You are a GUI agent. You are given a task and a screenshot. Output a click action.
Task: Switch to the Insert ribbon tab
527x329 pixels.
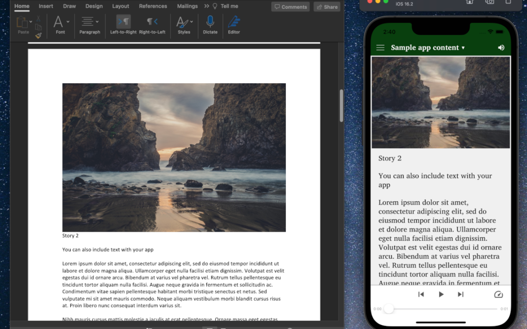(46, 6)
